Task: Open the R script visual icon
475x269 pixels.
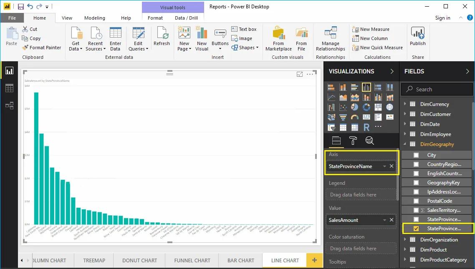Action: (366, 127)
